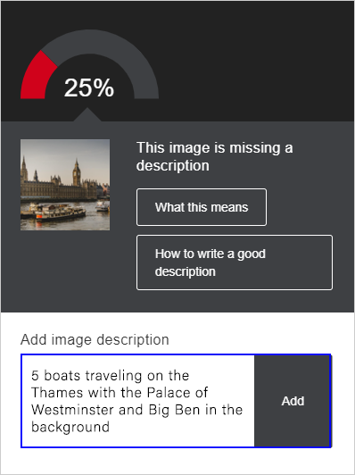Screen dimensions: 355x475
Task: Open the Westminster image thumbnail
Action: [x=65, y=185]
